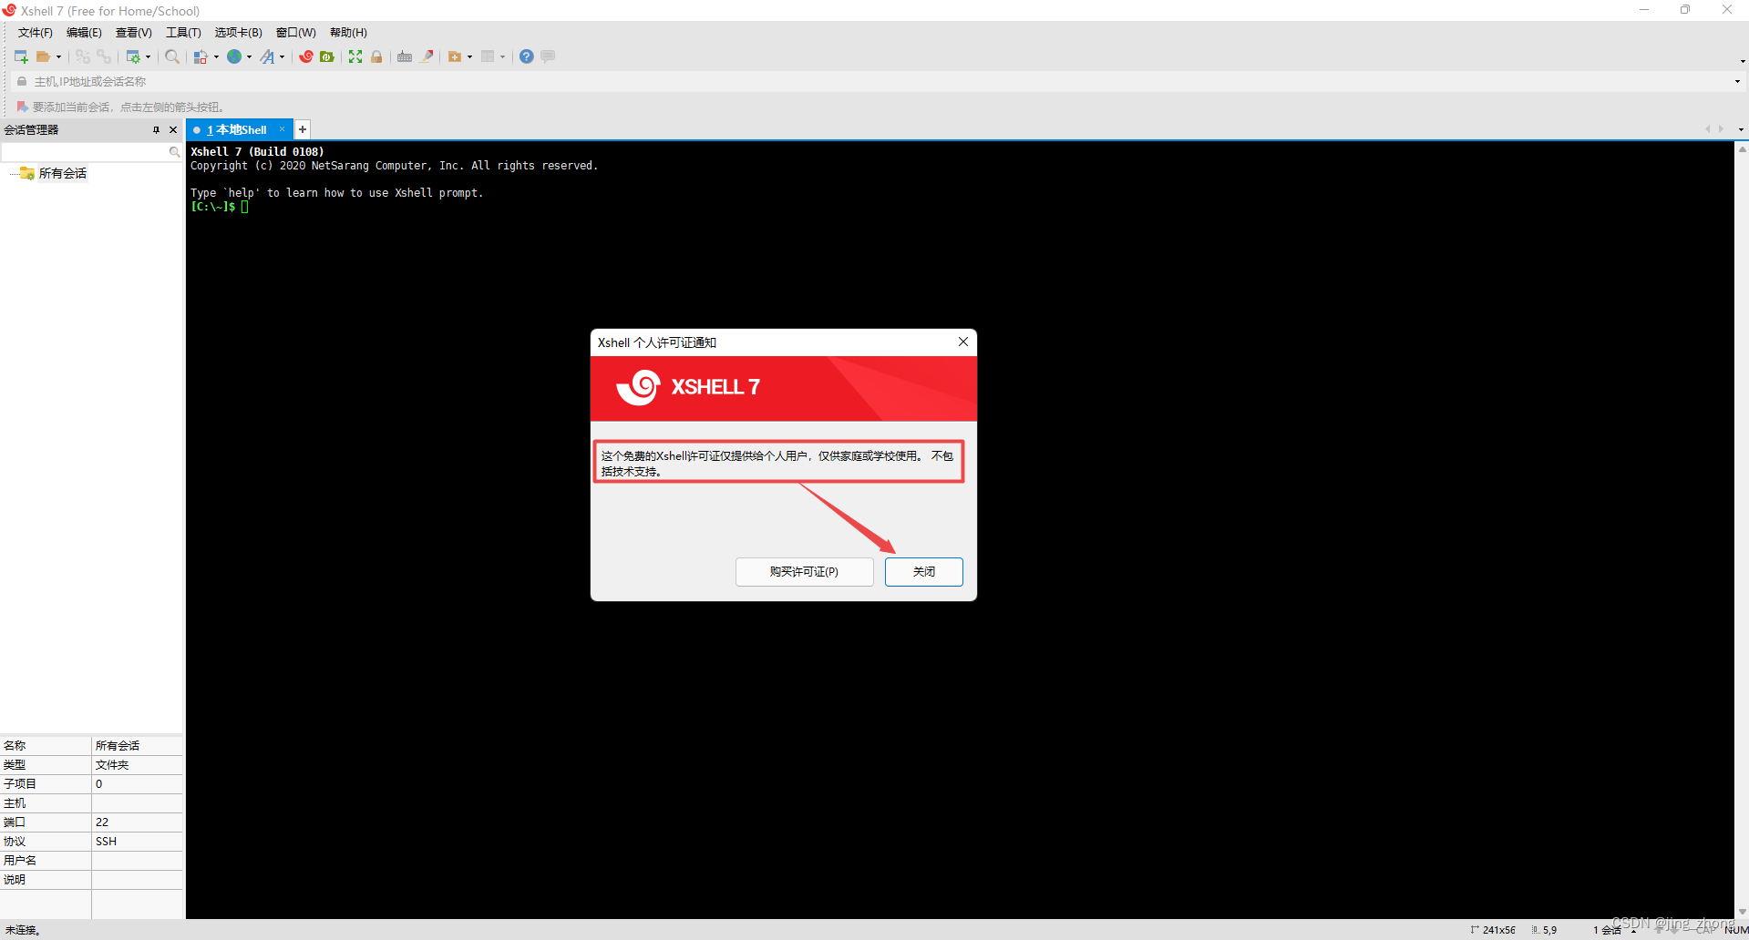Click the Highlight marker pen icon
The image size is (1749, 940).
point(427,56)
